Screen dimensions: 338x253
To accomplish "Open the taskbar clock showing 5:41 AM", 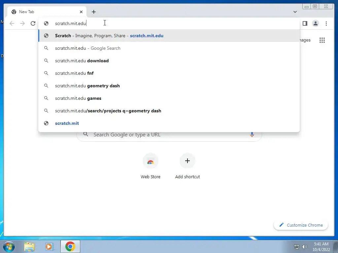I will pos(321,247).
